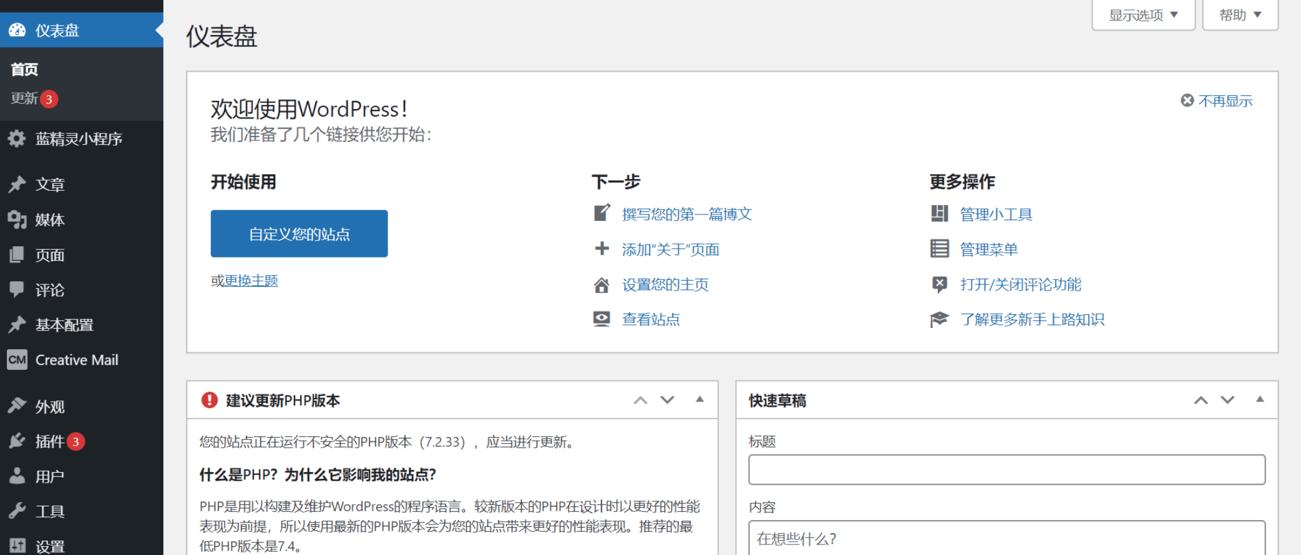1301x555 pixels.
Task: Open 管理菜单 link
Action: tap(989, 249)
